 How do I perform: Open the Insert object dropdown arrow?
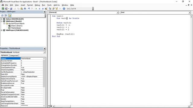[x=8, y=9]
